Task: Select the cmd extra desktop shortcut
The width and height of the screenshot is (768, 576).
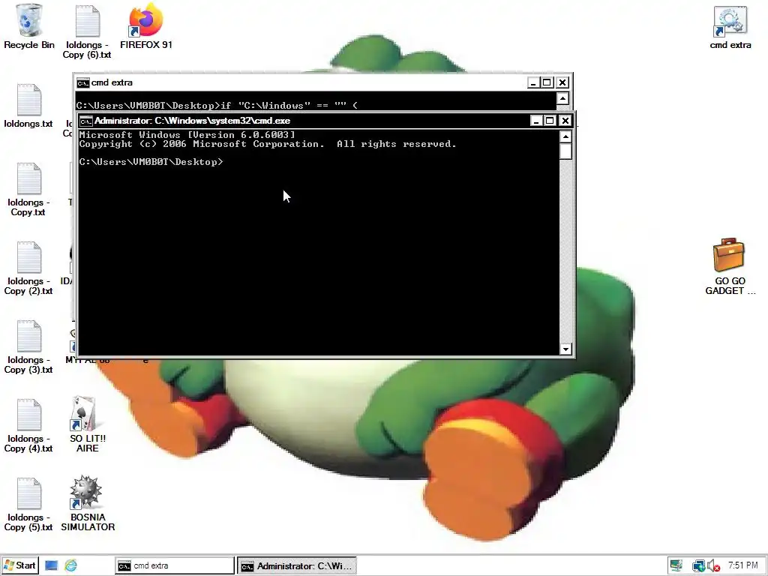Action: [730, 28]
